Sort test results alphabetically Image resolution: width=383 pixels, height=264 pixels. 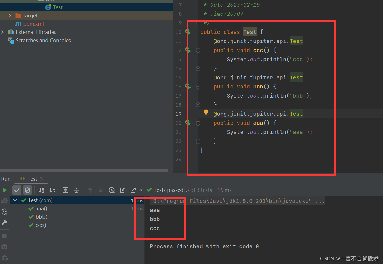coord(41,190)
